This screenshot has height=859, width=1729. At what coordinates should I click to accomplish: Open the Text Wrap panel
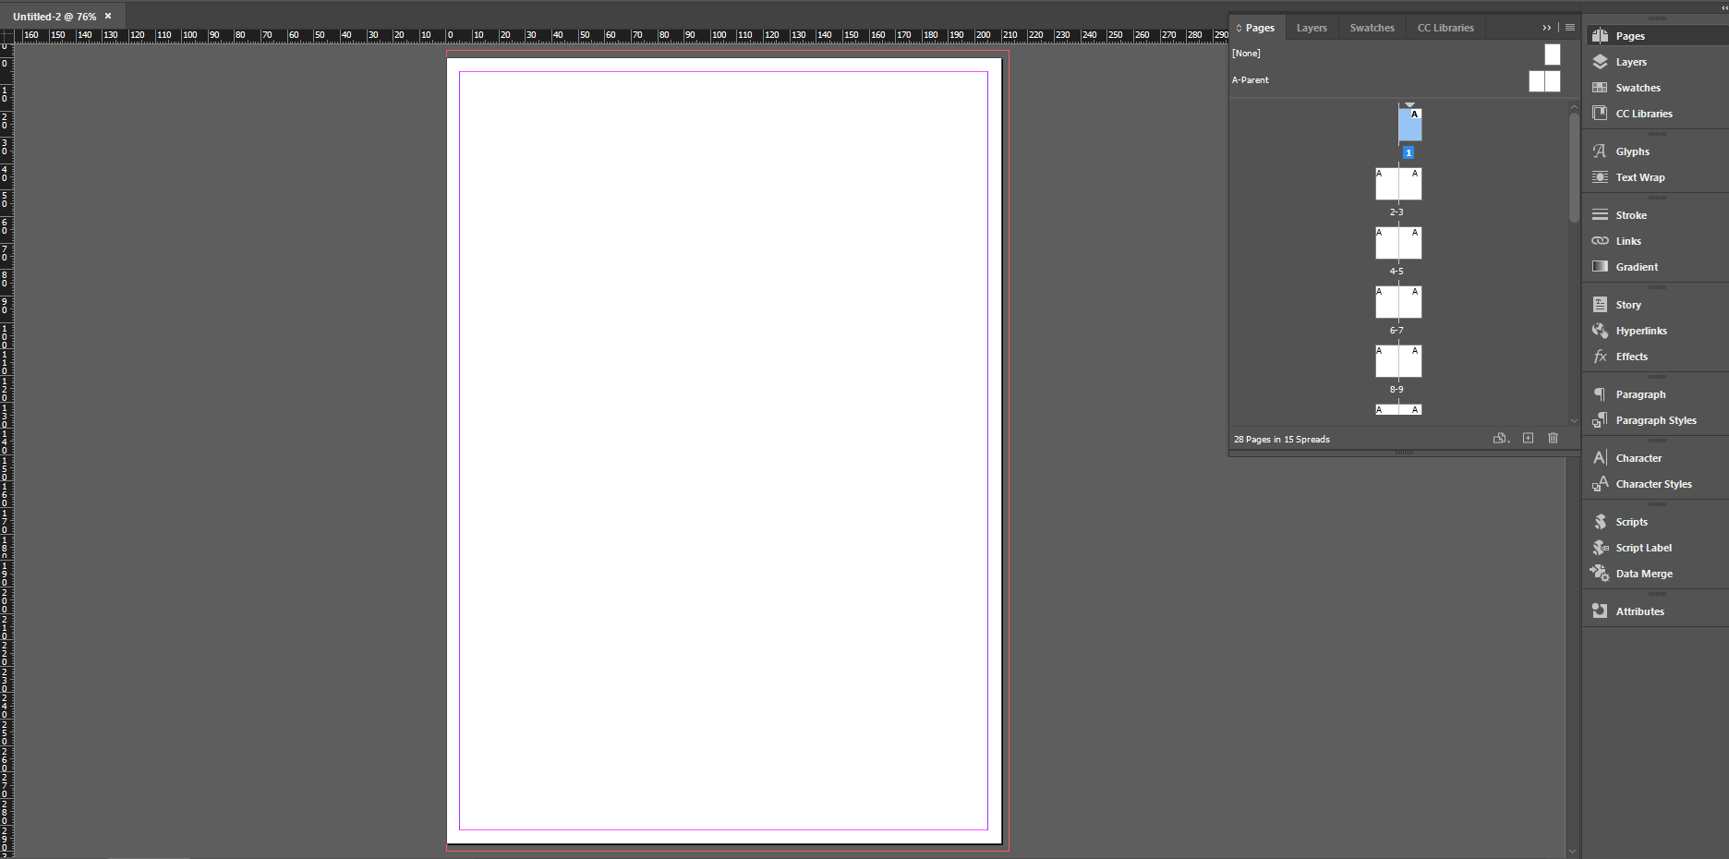(x=1639, y=177)
